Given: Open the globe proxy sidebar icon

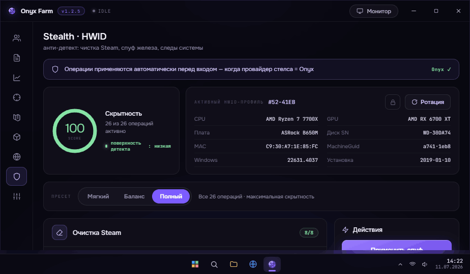Looking at the screenshot, I should click(x=17, y=157).
